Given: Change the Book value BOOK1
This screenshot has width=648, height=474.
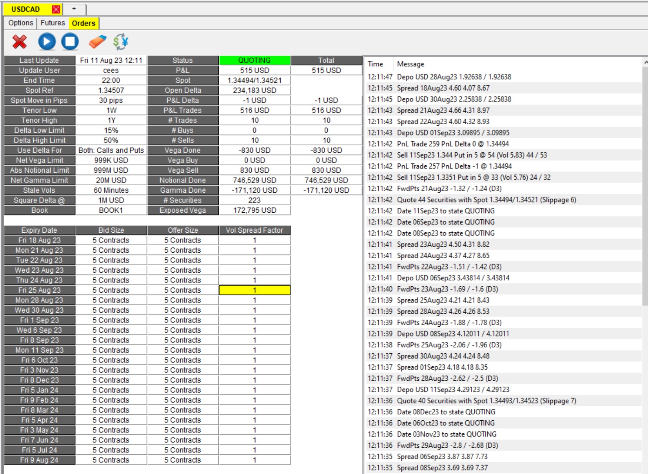Looking at the screenshot, I should [111, 210].
